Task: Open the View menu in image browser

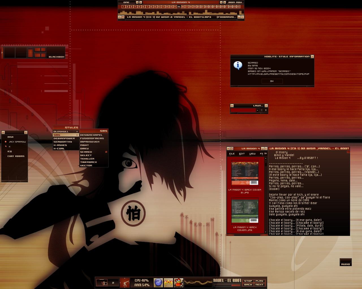Action: [x=252, y=154]
